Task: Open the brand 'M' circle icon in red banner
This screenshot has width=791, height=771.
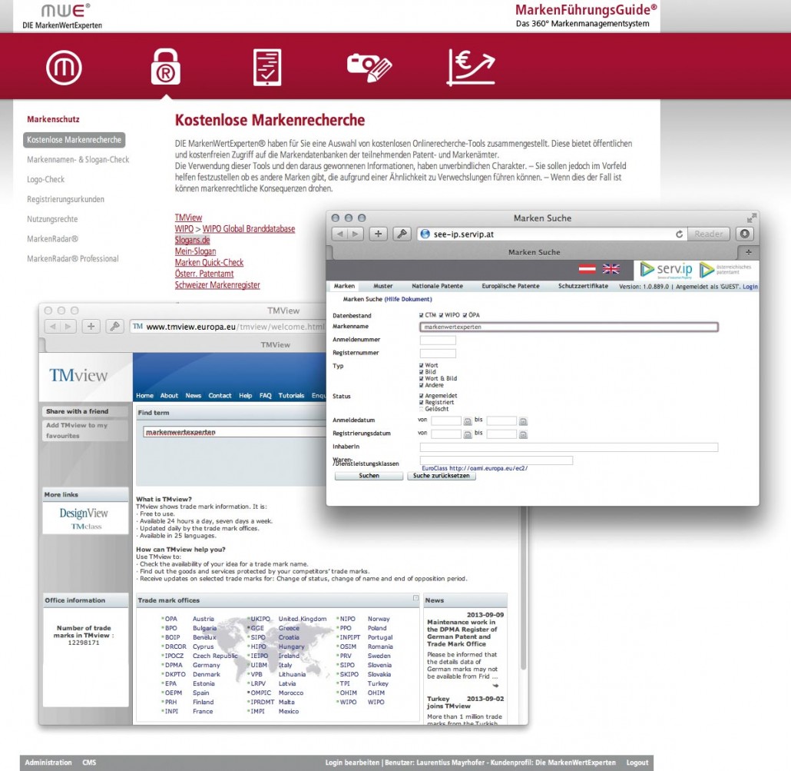Action: [x=64, y=67]
